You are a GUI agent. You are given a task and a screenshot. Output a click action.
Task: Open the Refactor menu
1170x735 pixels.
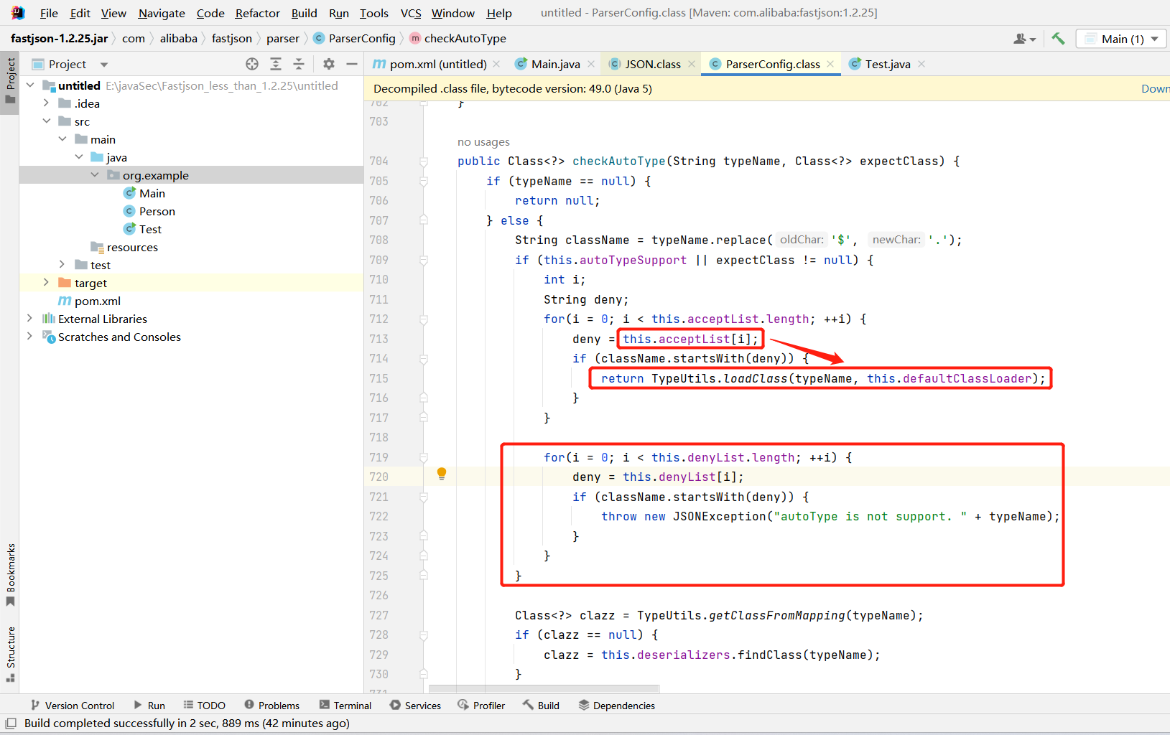click(257, 13)
